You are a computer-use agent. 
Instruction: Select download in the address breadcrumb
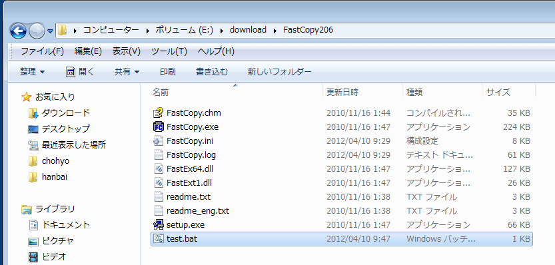[x=248, y=30]
